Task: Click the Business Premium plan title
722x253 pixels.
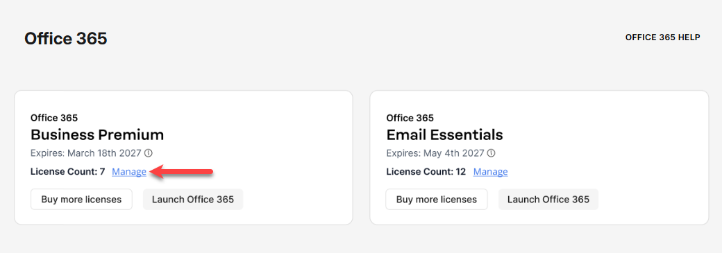Action: [97, 134]
